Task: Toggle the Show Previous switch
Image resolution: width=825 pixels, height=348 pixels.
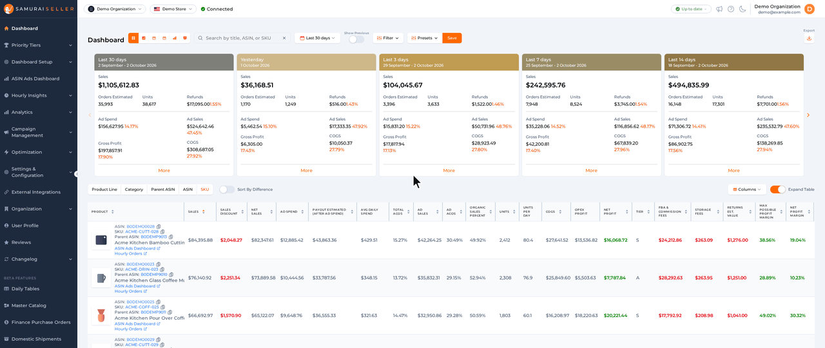Action: point(356,39)
